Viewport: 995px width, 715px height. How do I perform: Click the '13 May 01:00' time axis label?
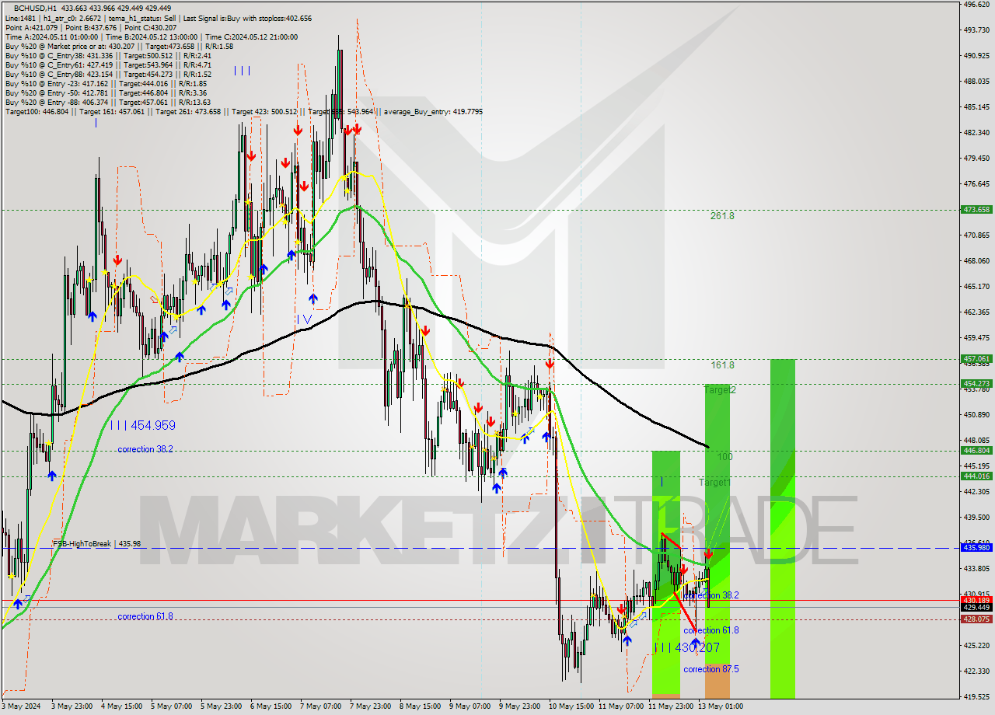click(x=721, y=706)
